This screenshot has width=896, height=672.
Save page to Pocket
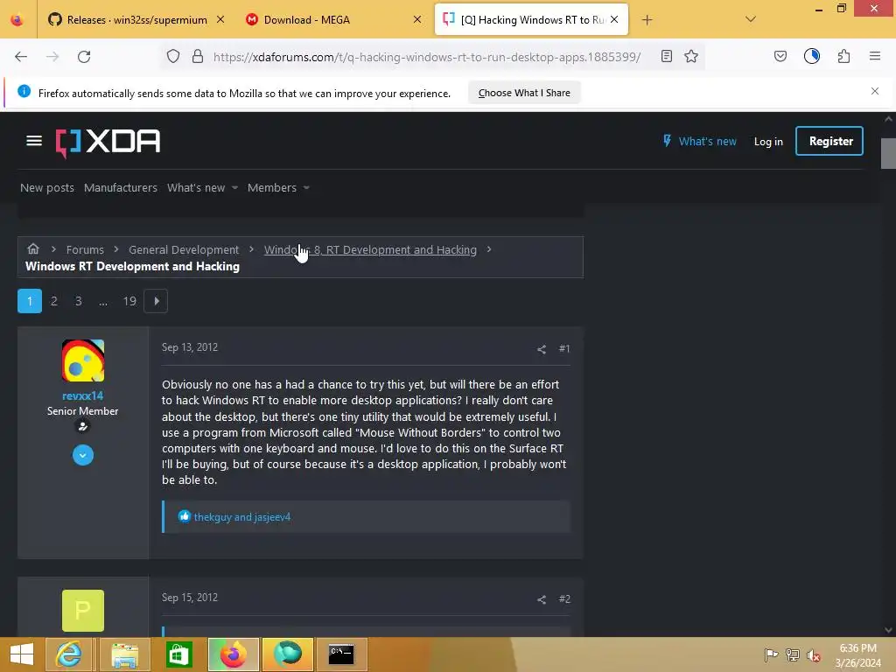pos(780,57)
